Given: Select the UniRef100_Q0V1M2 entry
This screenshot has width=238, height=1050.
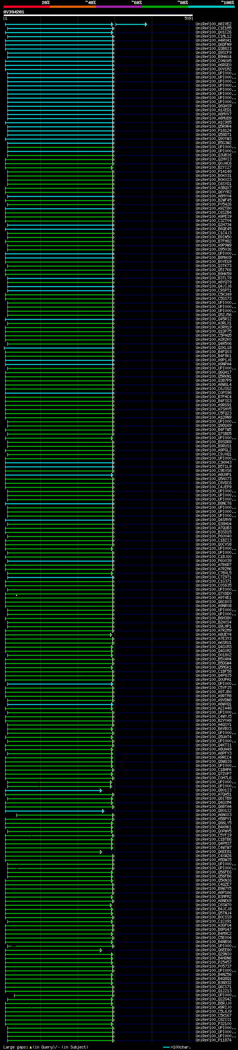Looking at the screenshot, I should 213,69.
